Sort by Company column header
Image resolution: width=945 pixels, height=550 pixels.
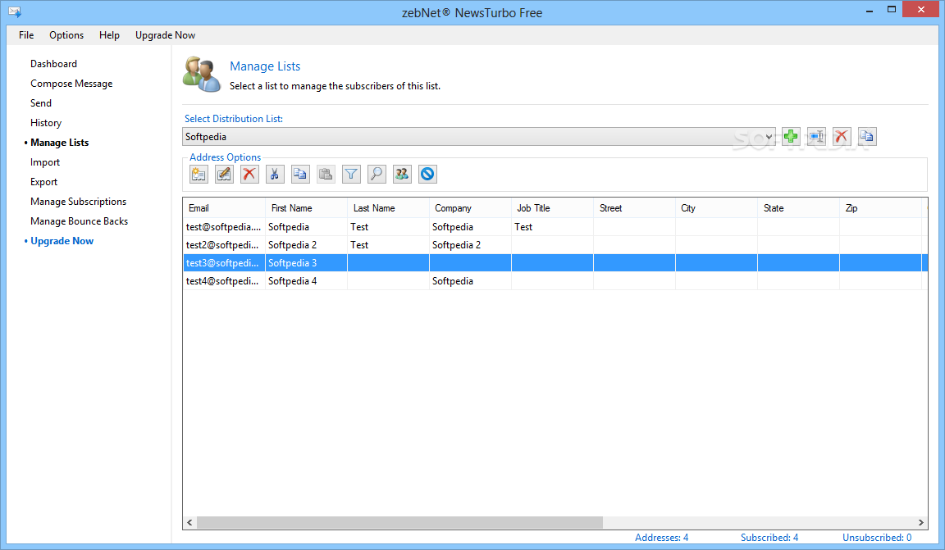(x=470, y=208)
